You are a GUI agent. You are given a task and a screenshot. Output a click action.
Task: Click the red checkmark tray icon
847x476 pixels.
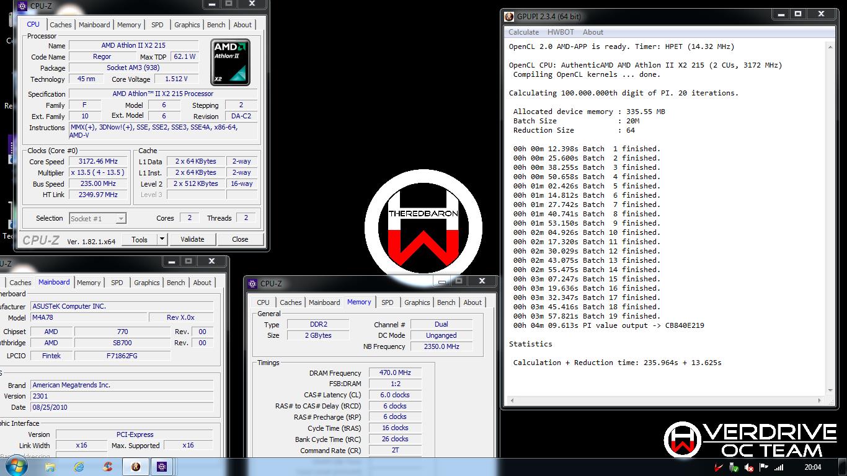tap(719, 467)
